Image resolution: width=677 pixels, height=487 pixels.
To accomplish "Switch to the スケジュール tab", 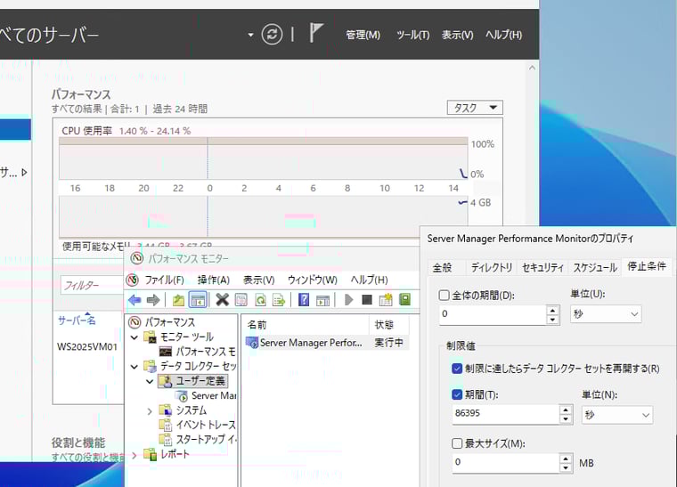I will click(595, 267).
